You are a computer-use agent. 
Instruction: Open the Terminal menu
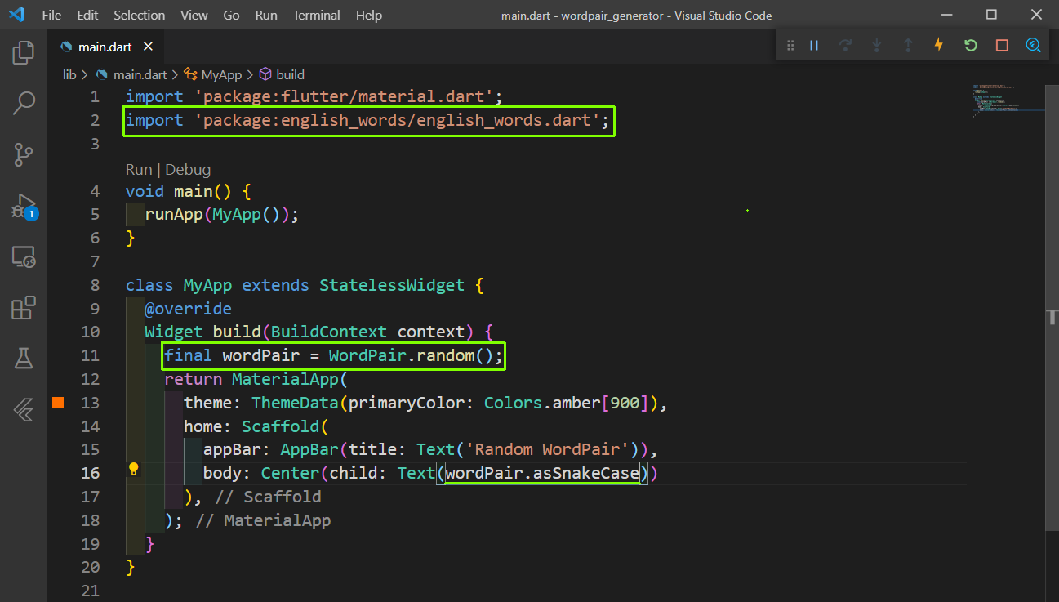[317, 16]
